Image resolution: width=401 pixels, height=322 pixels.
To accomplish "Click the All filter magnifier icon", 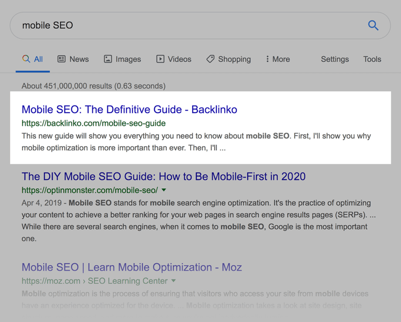I will (25, 59).
